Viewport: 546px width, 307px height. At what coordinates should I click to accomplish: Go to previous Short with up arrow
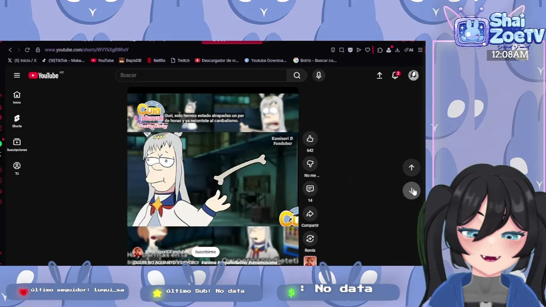pyautogui.click(x=411, y=168)
